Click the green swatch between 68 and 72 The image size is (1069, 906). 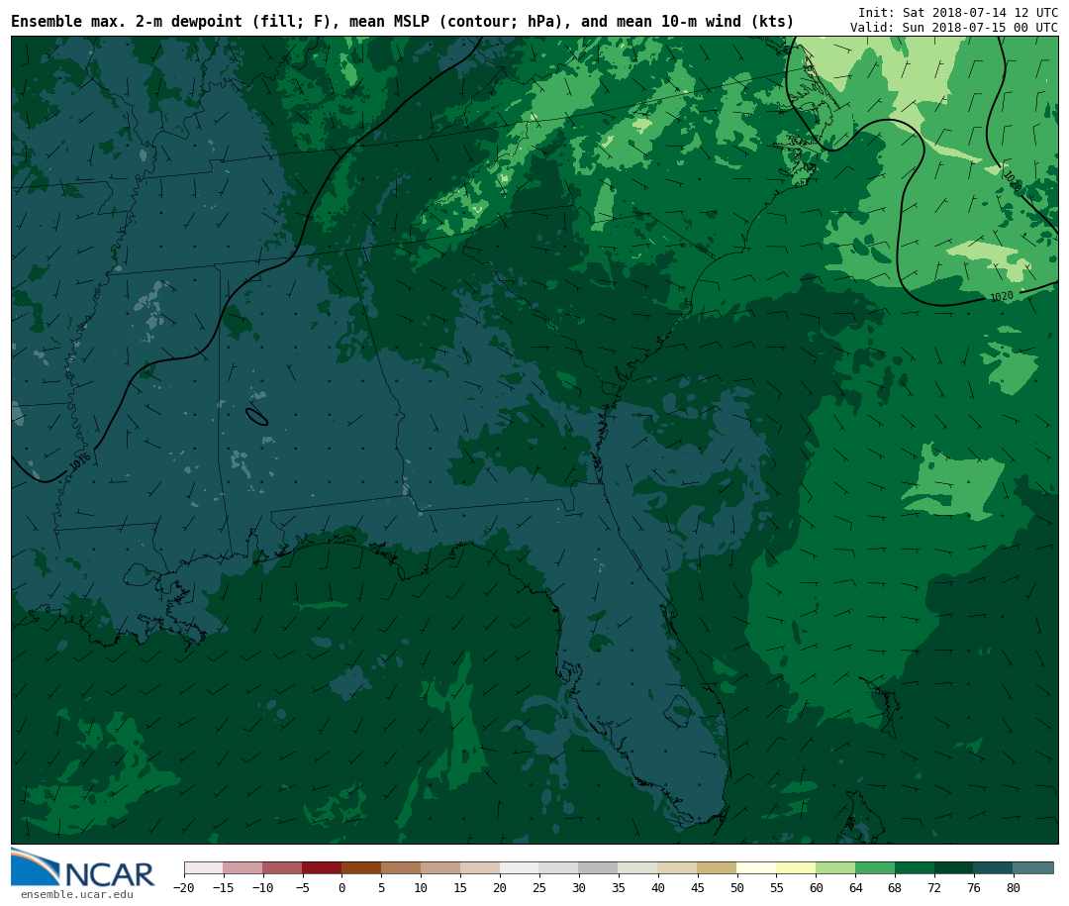point(916,868)
